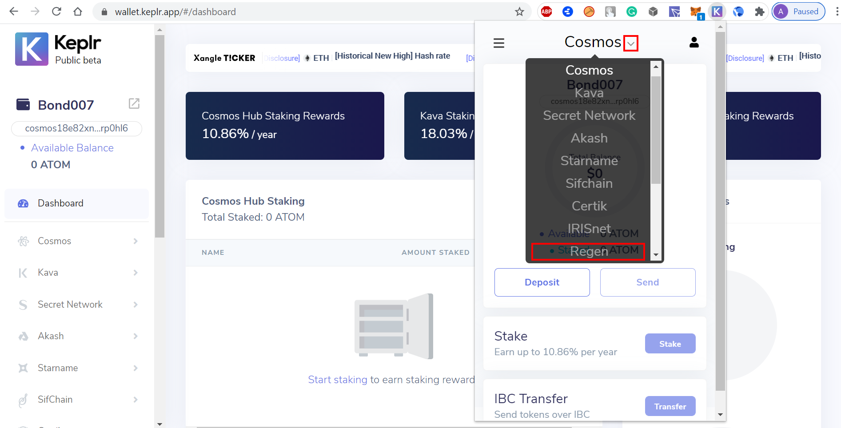Click Akash icon in sidebar

point(23,337)
